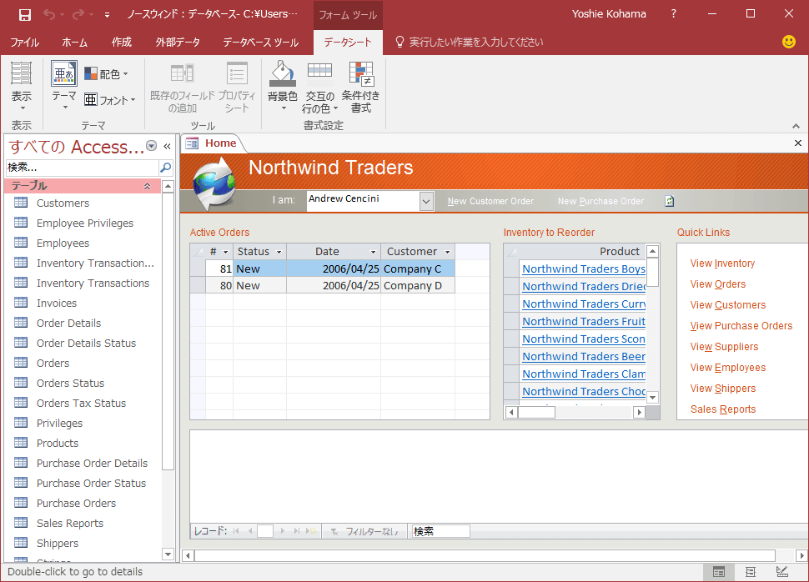Open the I am employee combo box arrow
This screenshot has width=809, height=582.
click(x=426, y=201)
